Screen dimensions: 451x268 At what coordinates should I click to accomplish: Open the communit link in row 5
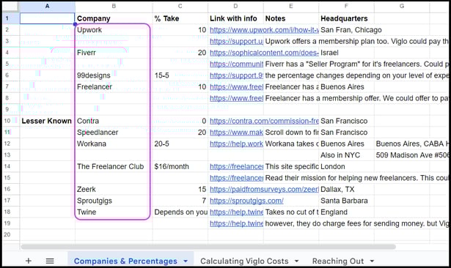click(236, 64)
